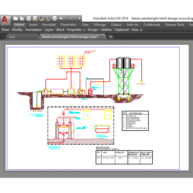Open the Express Tools ribbon tab
The image size is (193, 193).
pos(175,25)
